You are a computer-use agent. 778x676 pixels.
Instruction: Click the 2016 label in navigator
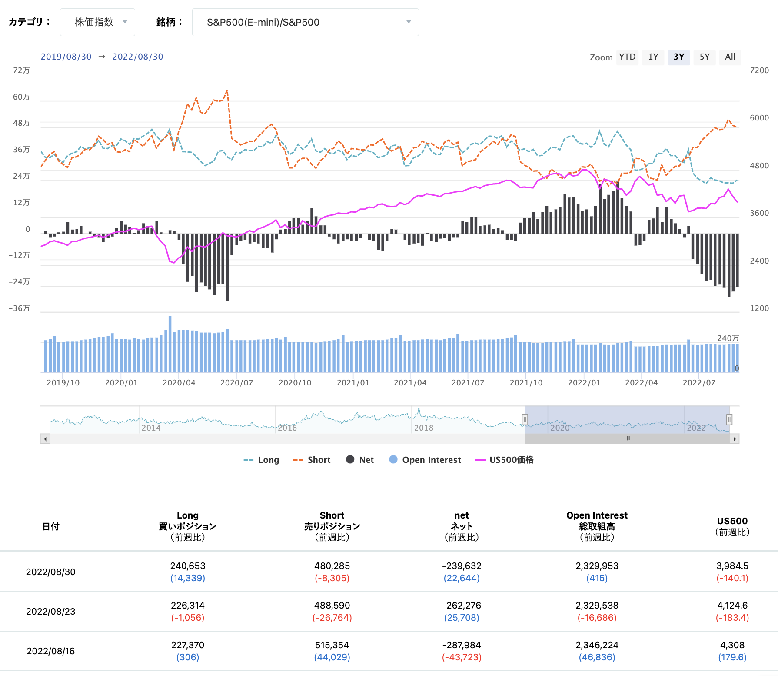[x=287, y=428]
